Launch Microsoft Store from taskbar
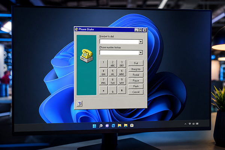225x150 pixels. coord(132,125)
